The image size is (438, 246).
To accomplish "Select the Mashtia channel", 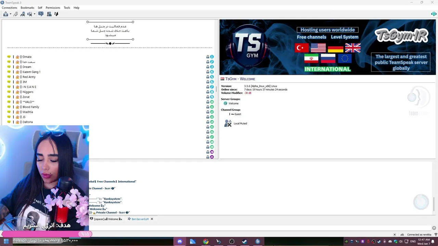I will click(27, 112).
